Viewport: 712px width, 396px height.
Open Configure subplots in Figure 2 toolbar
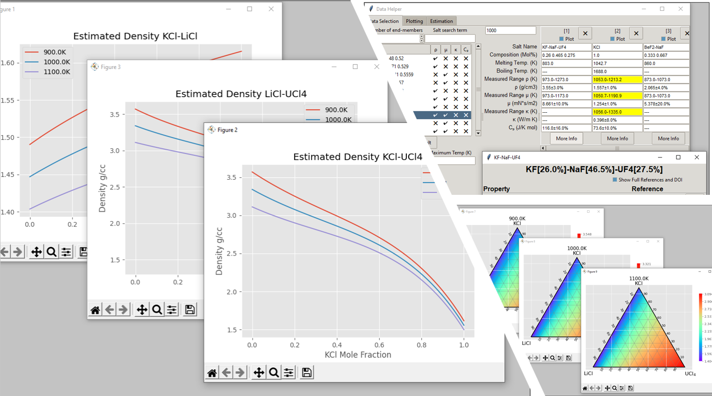pyautogui.click(x=289, y=373)
